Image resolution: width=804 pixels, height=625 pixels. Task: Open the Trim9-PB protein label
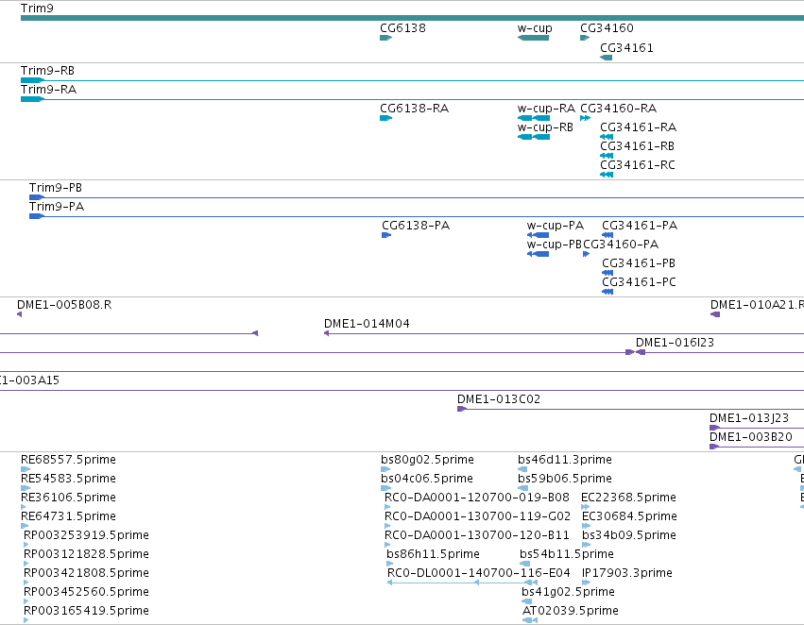coord(56,188)
